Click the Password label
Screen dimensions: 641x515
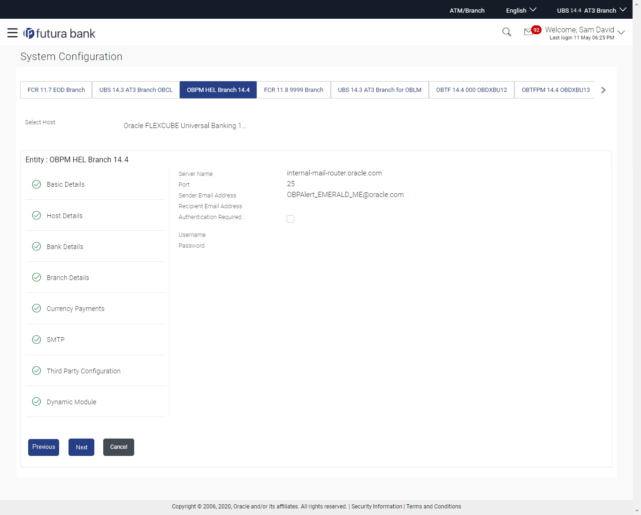point(191,246)
